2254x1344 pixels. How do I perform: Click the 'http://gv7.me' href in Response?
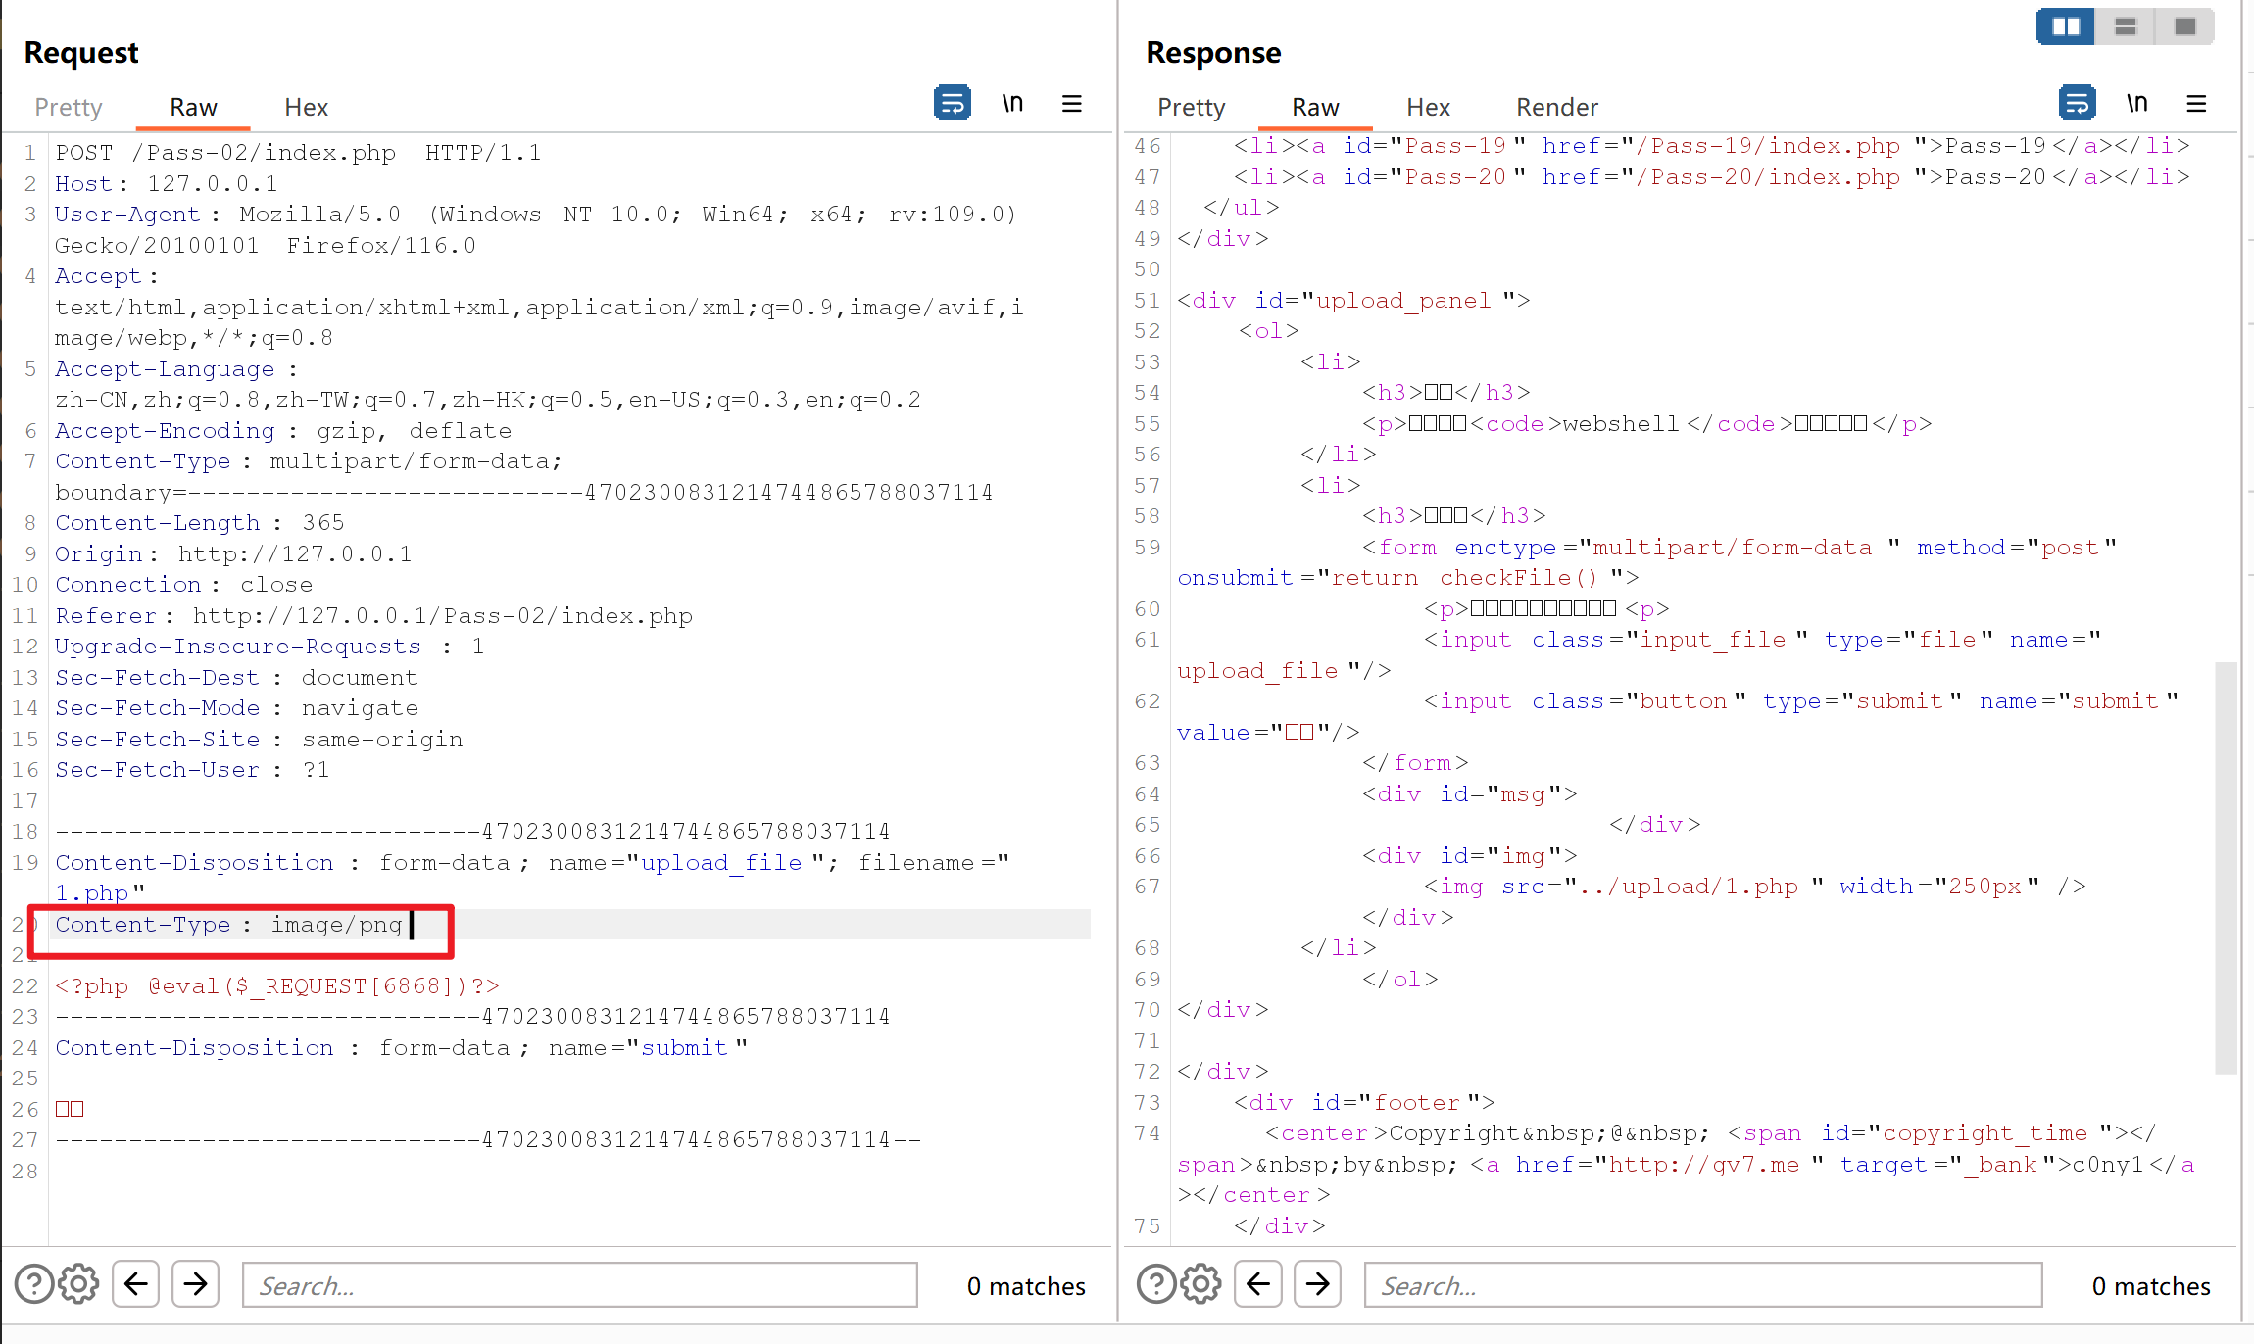tap(1704, 1165)
